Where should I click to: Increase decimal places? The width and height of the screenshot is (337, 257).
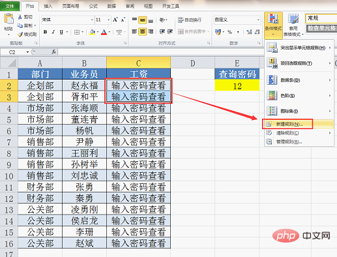249,32
